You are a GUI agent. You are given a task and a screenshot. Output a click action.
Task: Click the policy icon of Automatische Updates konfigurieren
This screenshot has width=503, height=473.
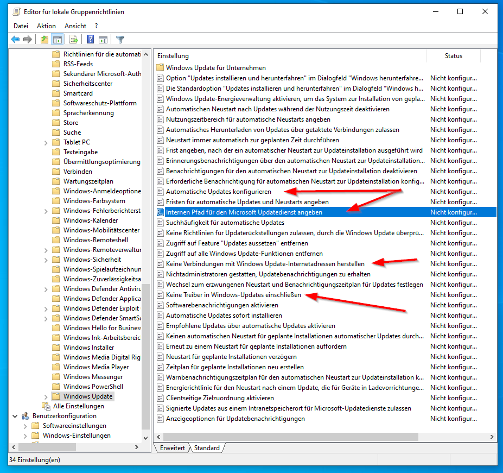[160, 192]
